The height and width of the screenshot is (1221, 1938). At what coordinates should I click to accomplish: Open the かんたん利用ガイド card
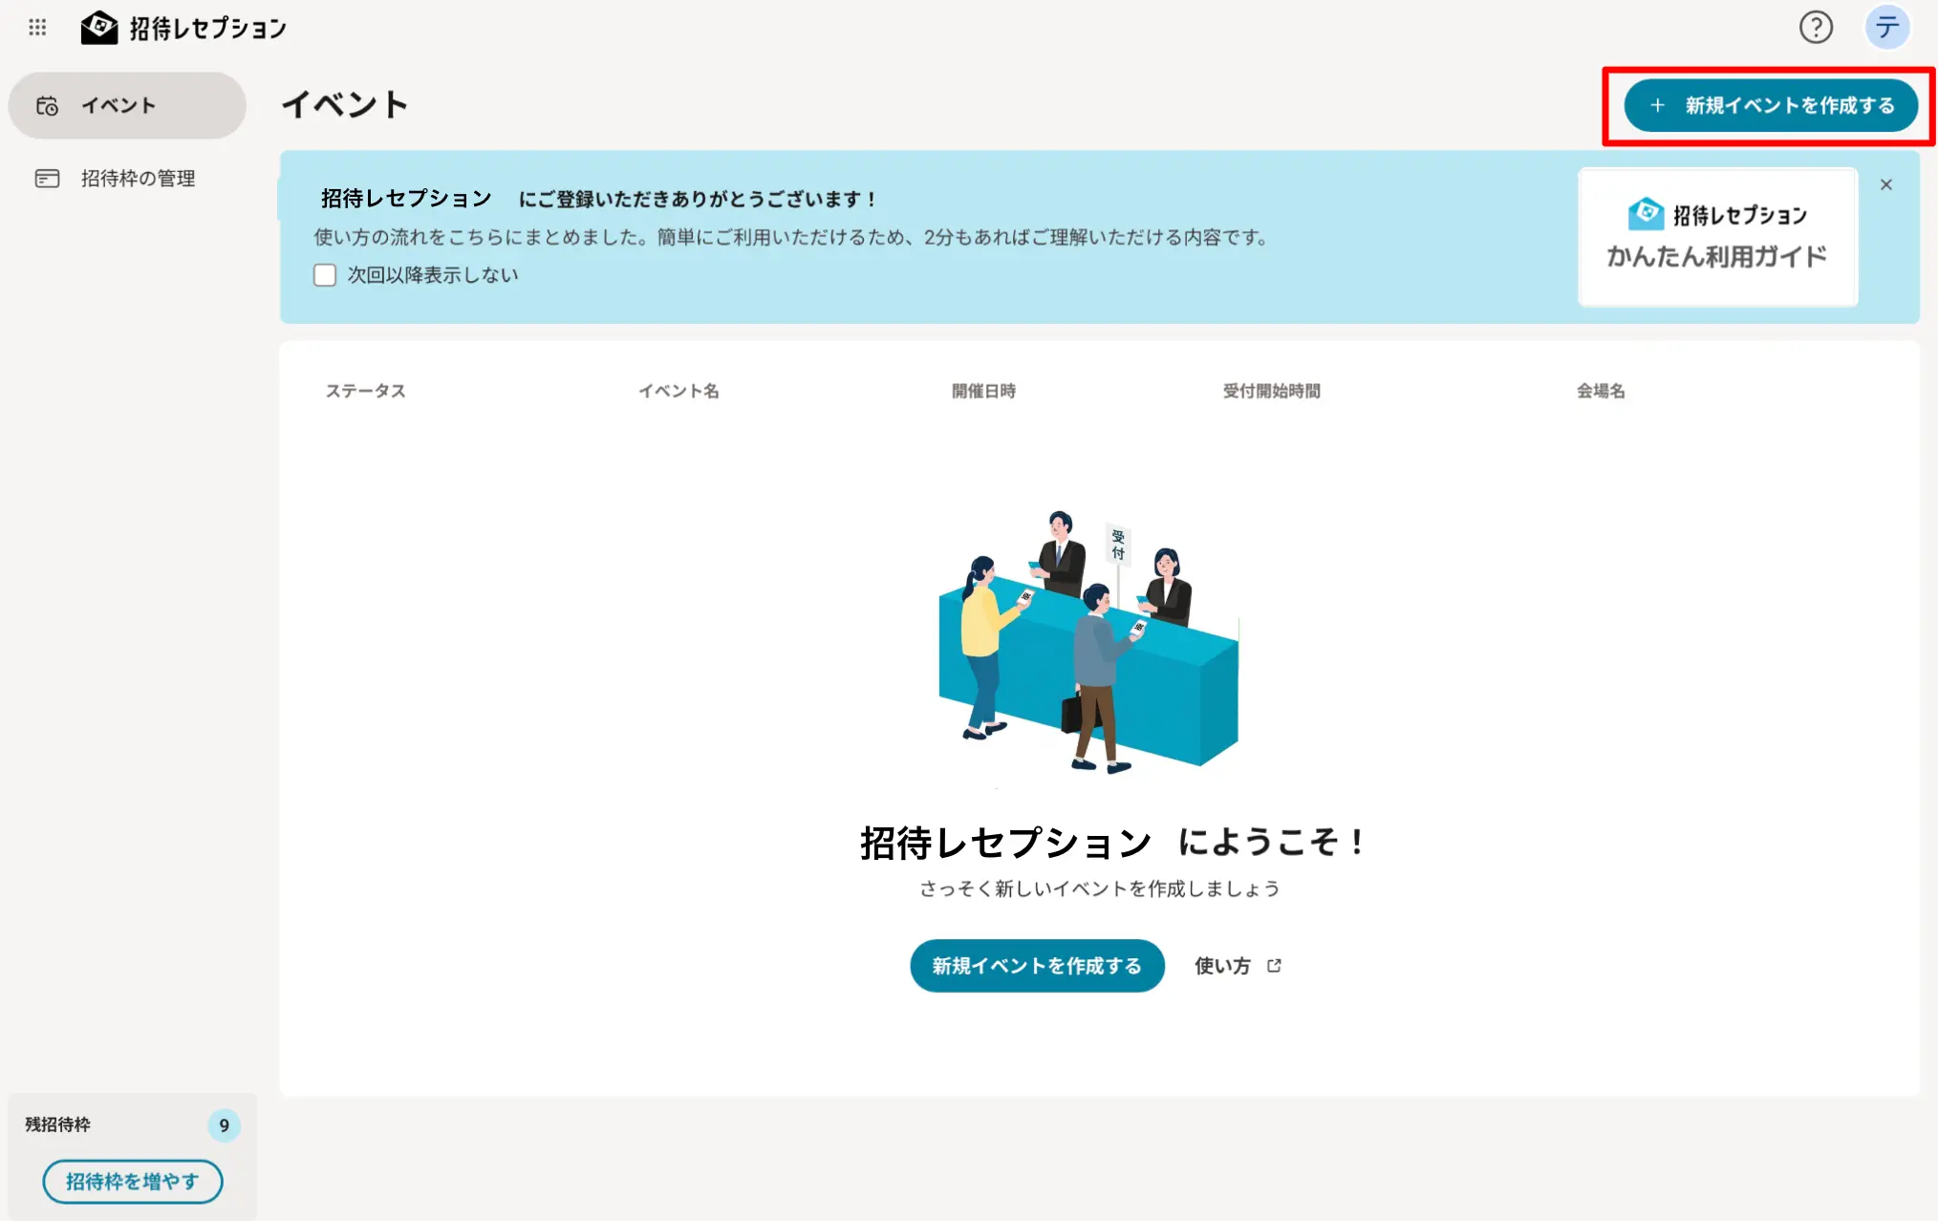click(1717, 237)
